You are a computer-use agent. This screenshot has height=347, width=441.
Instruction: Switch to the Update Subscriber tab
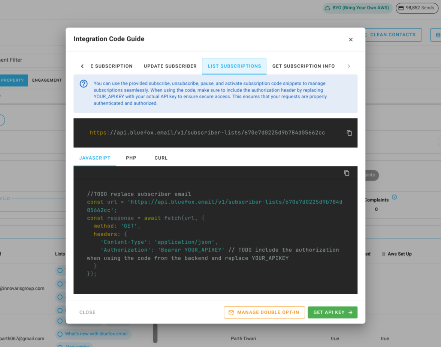(170, 66)
